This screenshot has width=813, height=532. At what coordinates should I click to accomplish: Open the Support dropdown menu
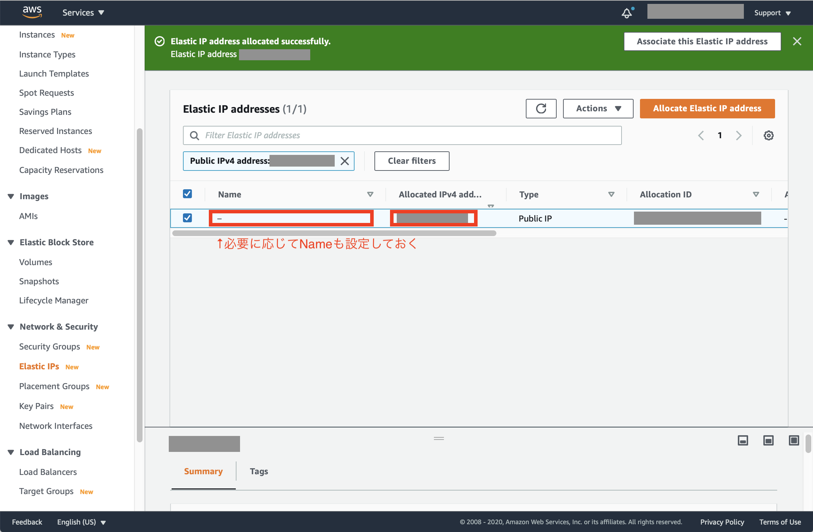(773, 13)
